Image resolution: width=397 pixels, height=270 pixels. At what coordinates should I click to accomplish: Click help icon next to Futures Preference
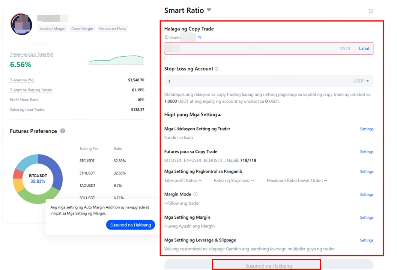63,131
